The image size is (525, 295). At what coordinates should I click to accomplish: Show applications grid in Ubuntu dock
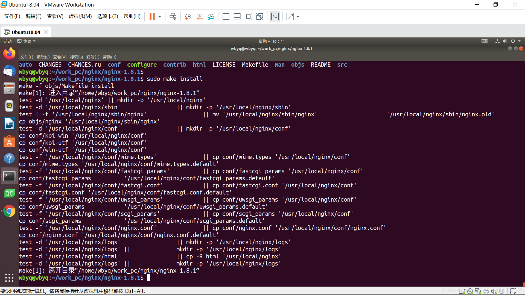(9, 278)
